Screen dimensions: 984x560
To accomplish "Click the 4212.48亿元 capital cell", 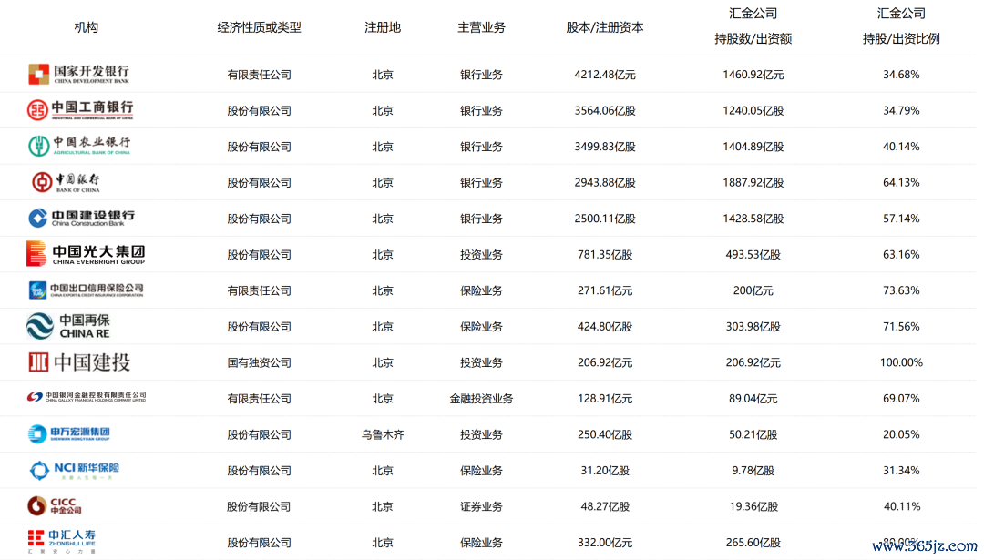I will [605, 75].
